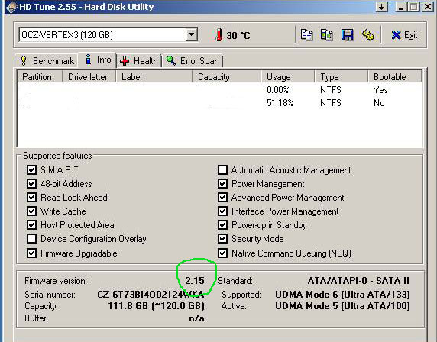Screen dimensions: 437x342
Task: Toggle the Advanced Power Management checkbox
Action: [x=222, y=198]
